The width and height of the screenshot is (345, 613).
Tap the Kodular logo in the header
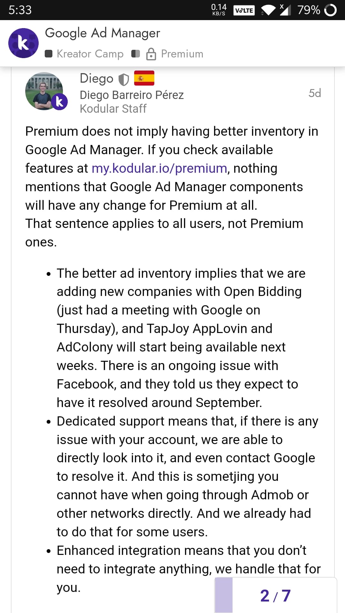pyautogui.click(x=23, y=43)
